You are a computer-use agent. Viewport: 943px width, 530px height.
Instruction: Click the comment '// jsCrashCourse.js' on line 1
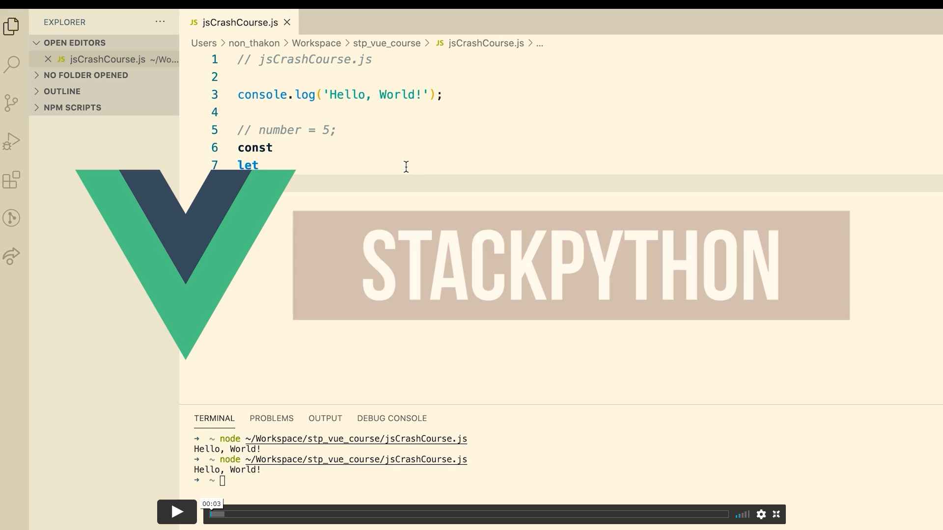[x=305, y=59]
